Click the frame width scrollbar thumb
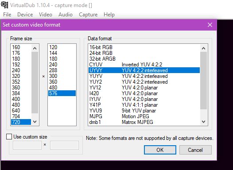Screen dimensions: 233x170 (35, 82)
